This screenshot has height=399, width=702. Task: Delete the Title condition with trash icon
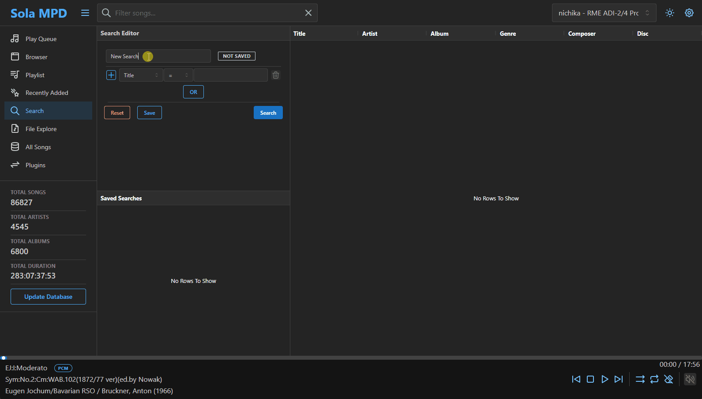click(x=276, y=75)
